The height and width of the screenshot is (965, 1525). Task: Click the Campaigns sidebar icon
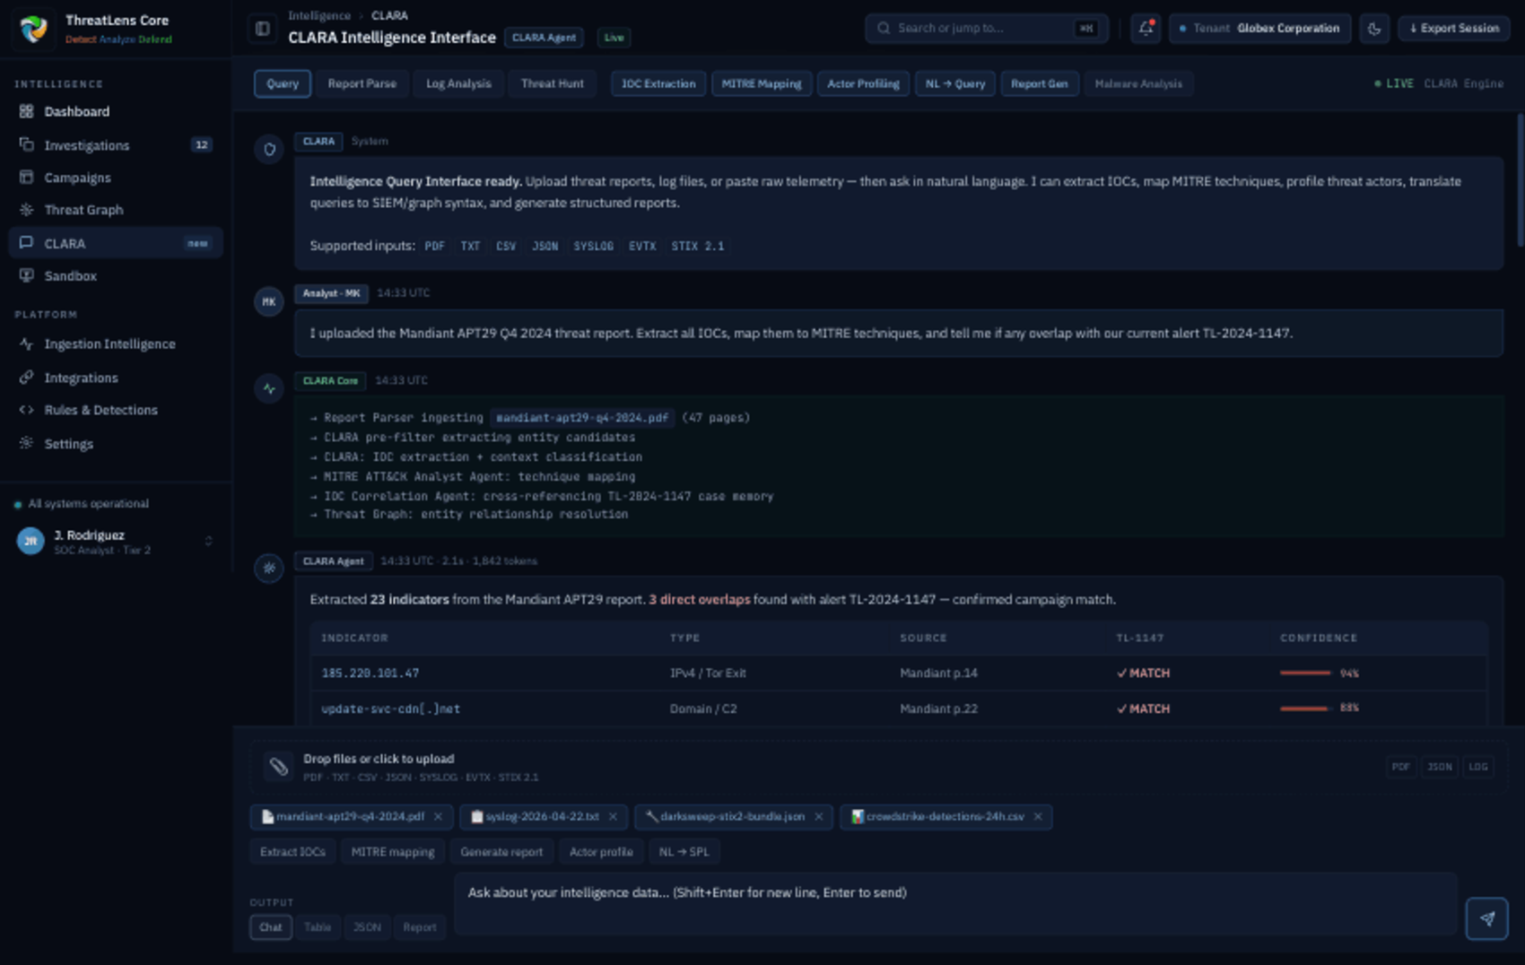point(26,177)
